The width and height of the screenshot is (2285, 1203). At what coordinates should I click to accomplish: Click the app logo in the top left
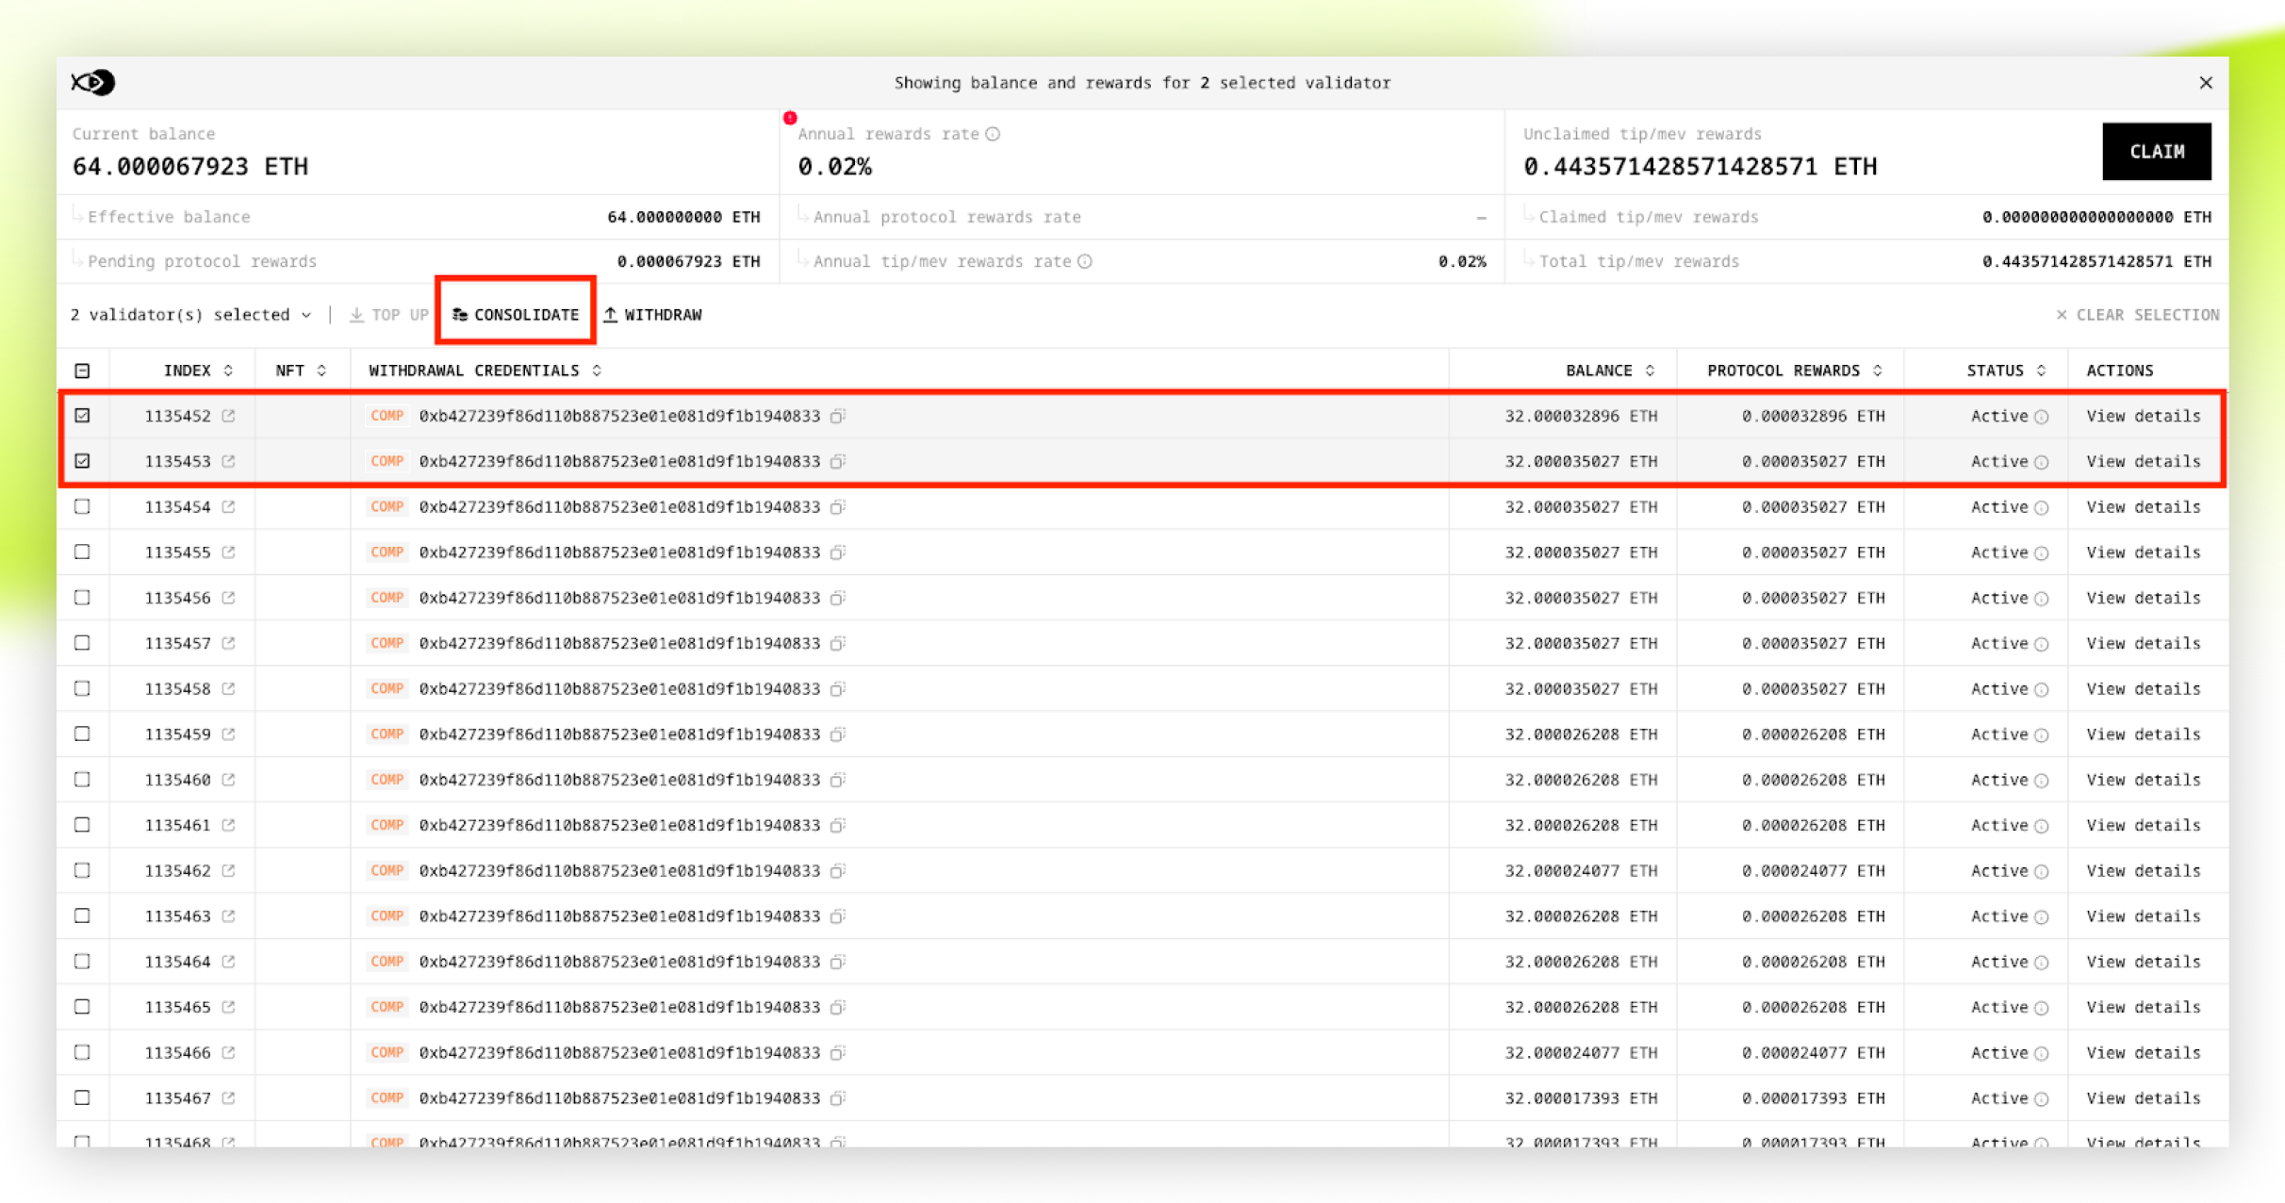coord(93,82)
